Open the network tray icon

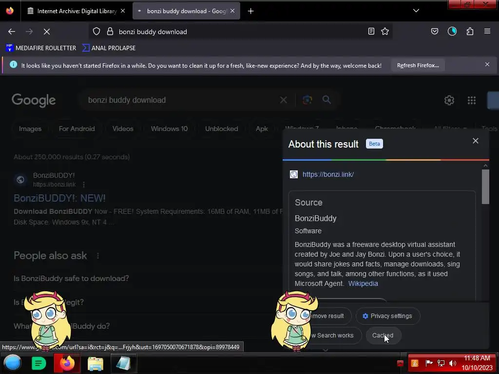tap(441, 363)
